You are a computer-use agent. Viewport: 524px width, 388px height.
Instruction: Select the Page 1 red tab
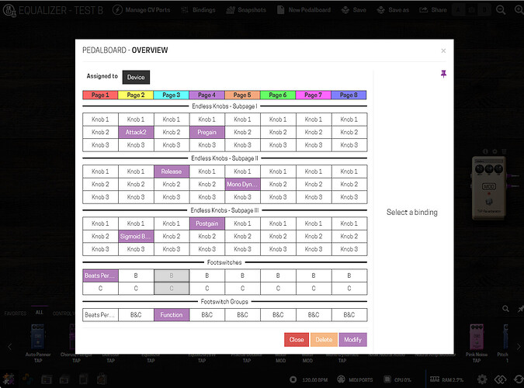click(x=100, y=95)
